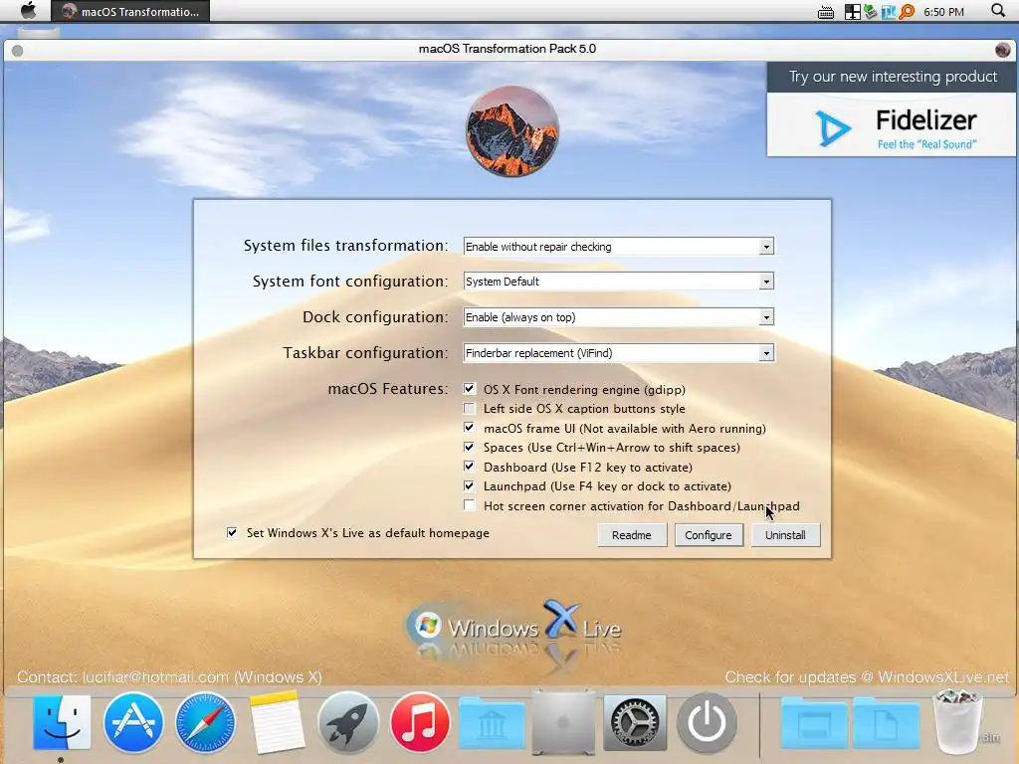The width and height of the screenshot is (1019, 764).
Task: Open Spotlight search magnifier icon
Action: (998, 10)
